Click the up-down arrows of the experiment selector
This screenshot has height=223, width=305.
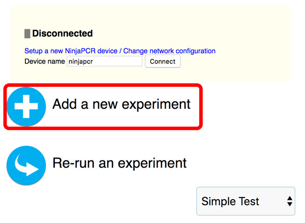click(x=290, y=201)
